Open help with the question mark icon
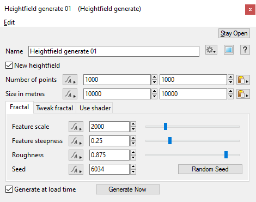 pyautogui.click(x=245, y=50)
